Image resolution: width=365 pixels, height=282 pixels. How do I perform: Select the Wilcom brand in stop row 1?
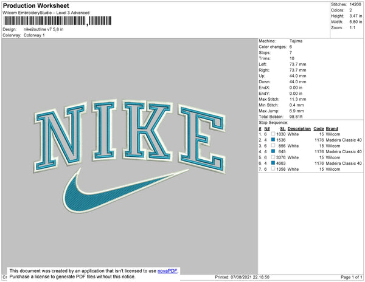[x=333, y=134]
